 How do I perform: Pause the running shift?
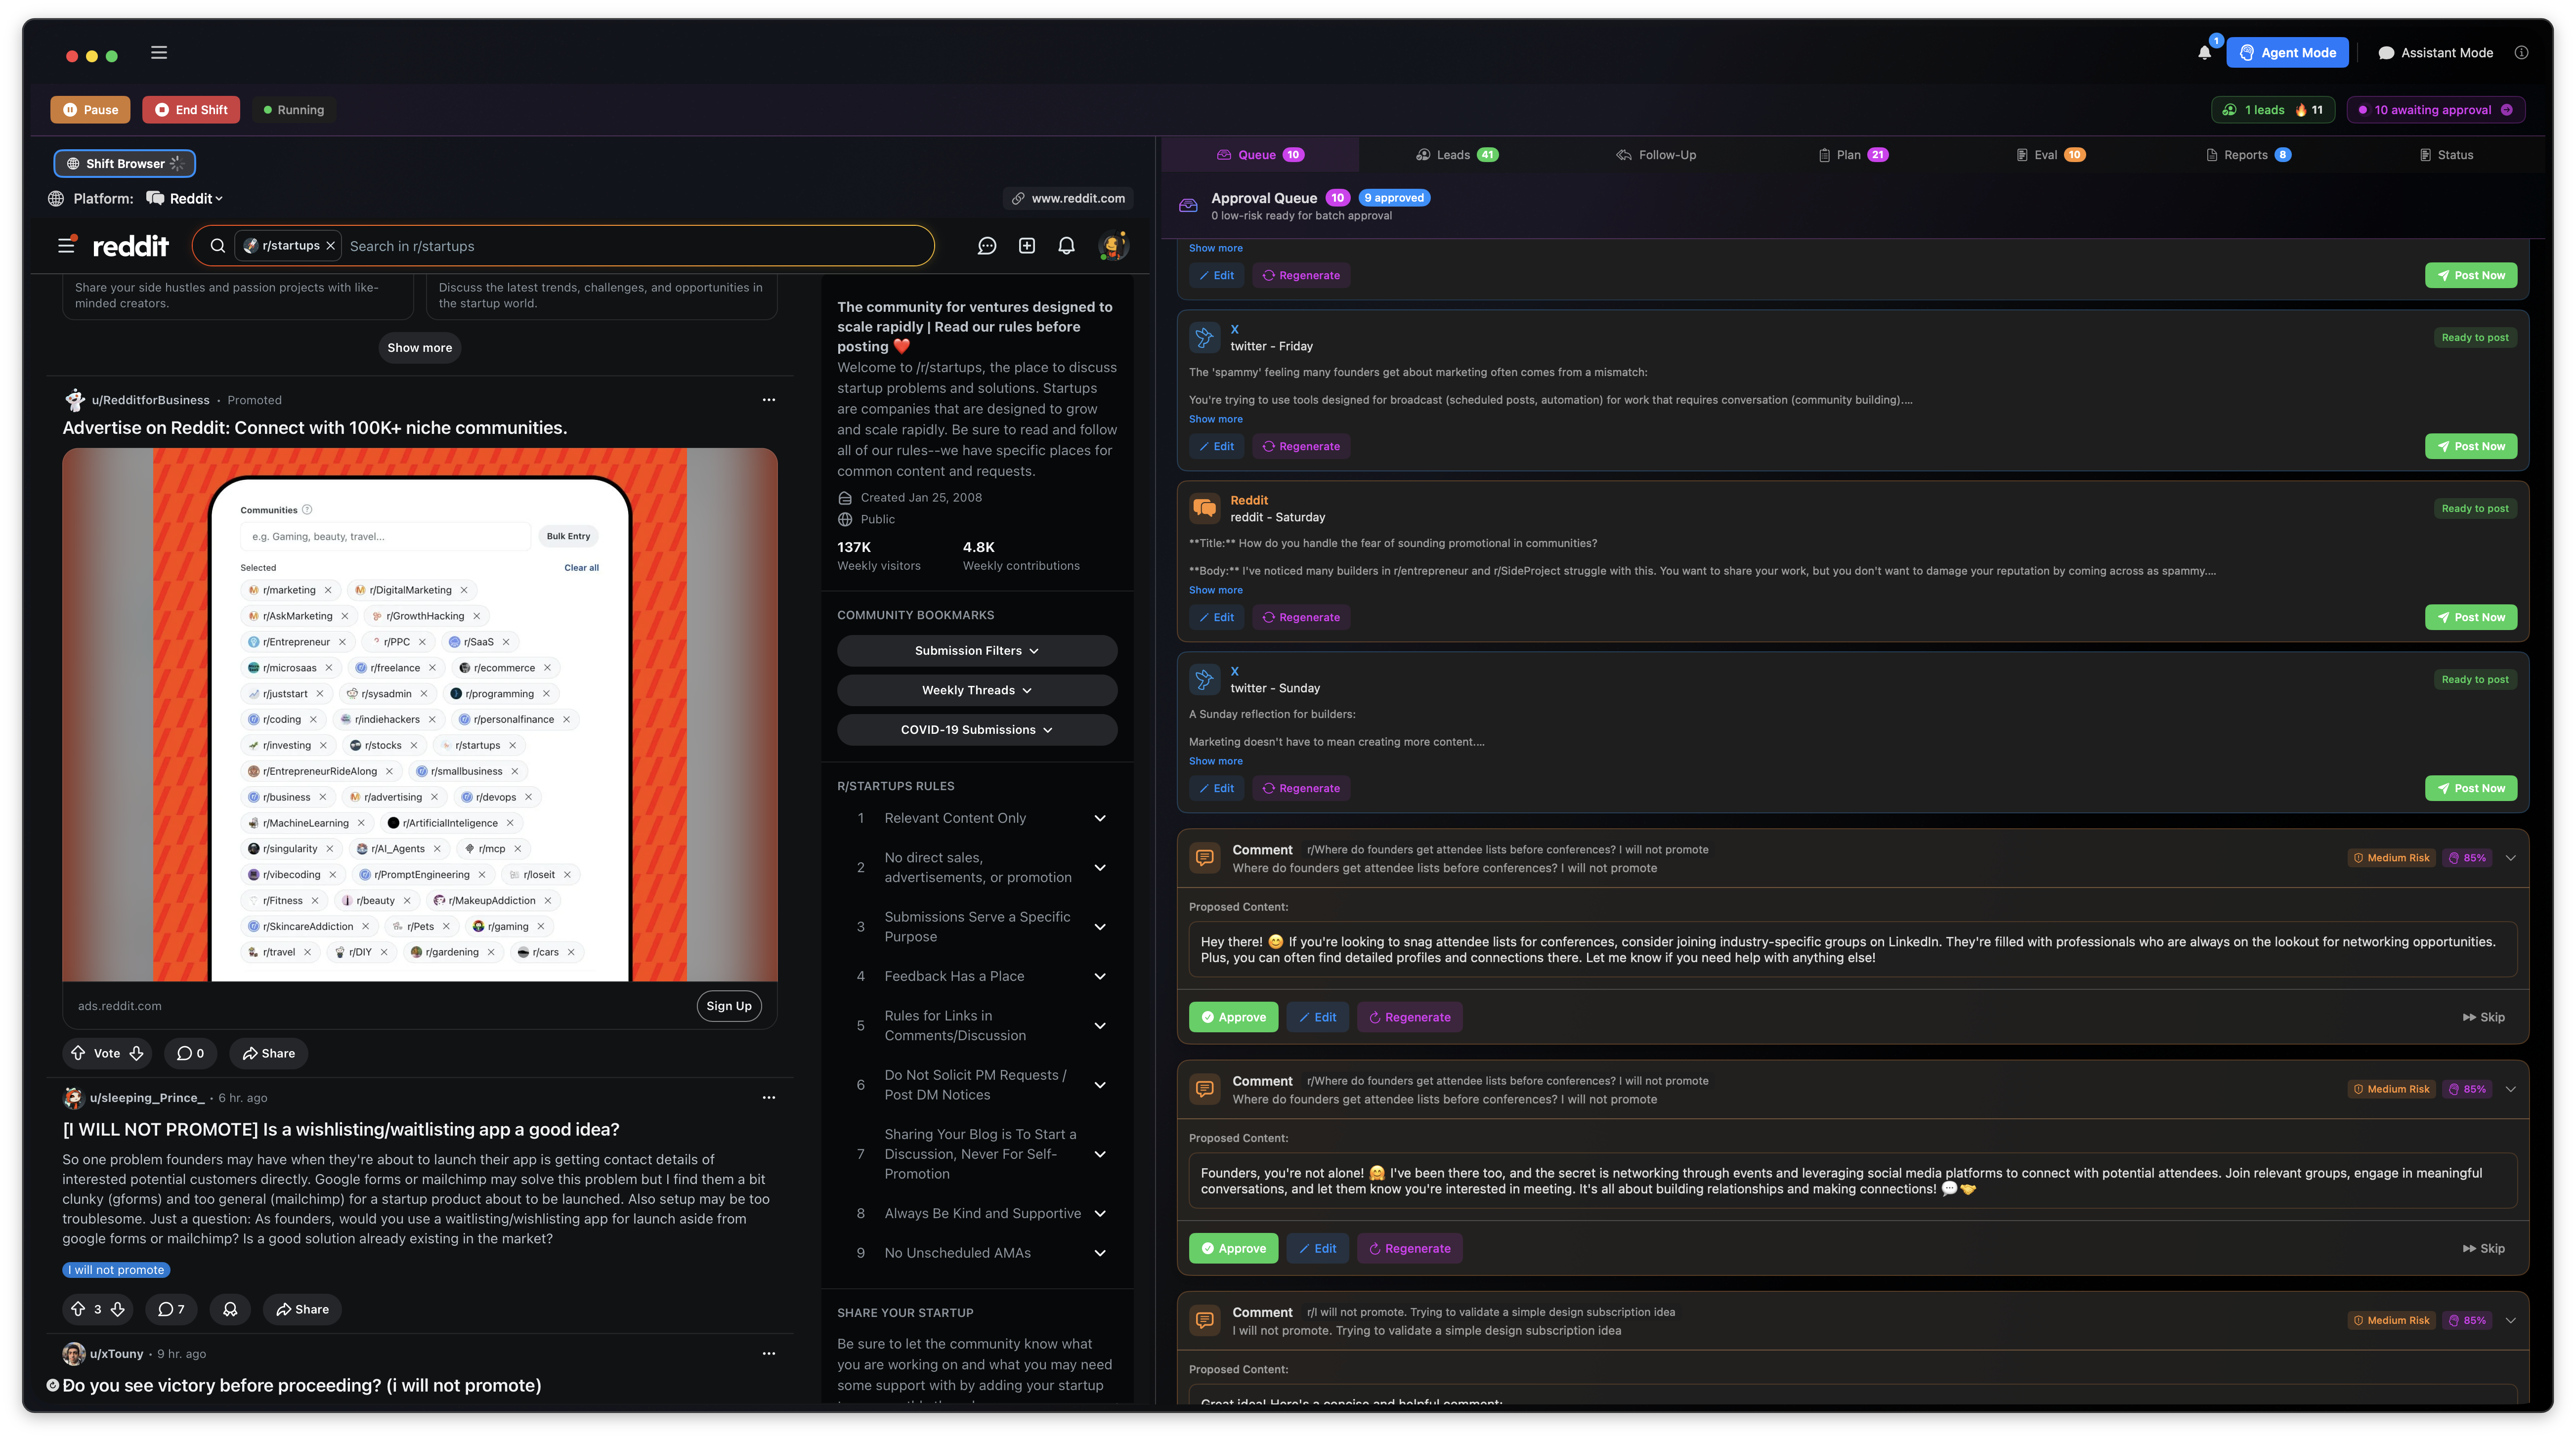coord(90,110)
